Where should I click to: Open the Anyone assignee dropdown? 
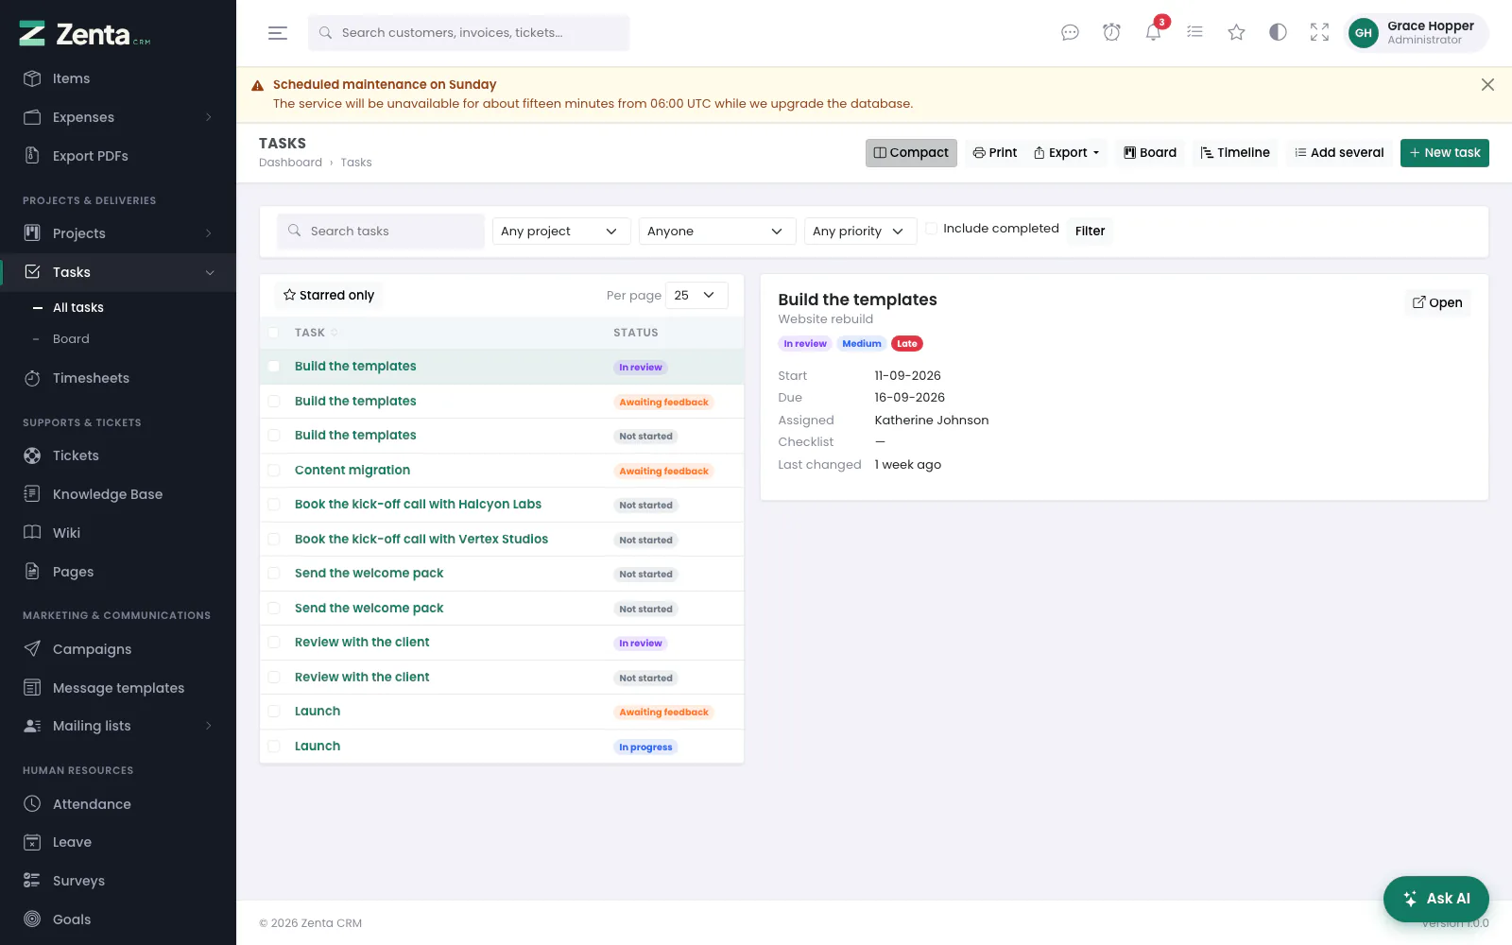[717, 232]
